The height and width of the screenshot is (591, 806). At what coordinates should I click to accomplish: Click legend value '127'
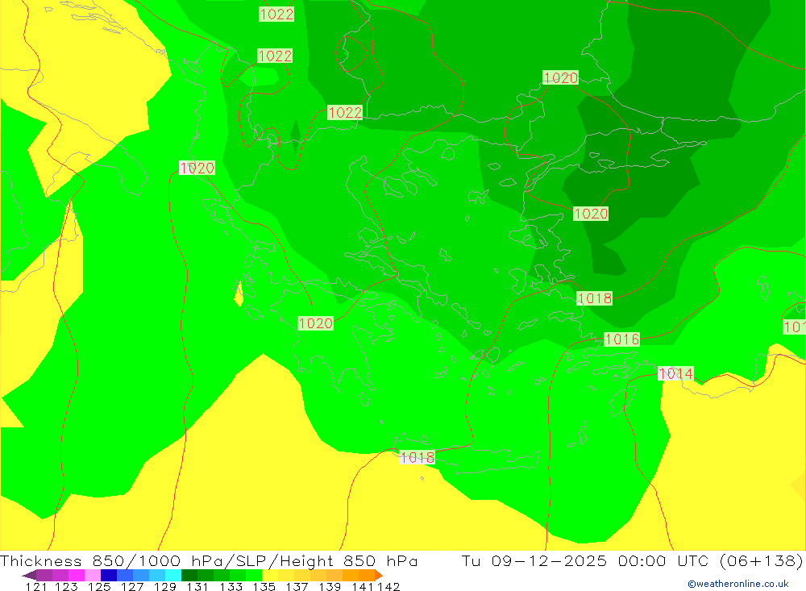click(x=132, y=587)
